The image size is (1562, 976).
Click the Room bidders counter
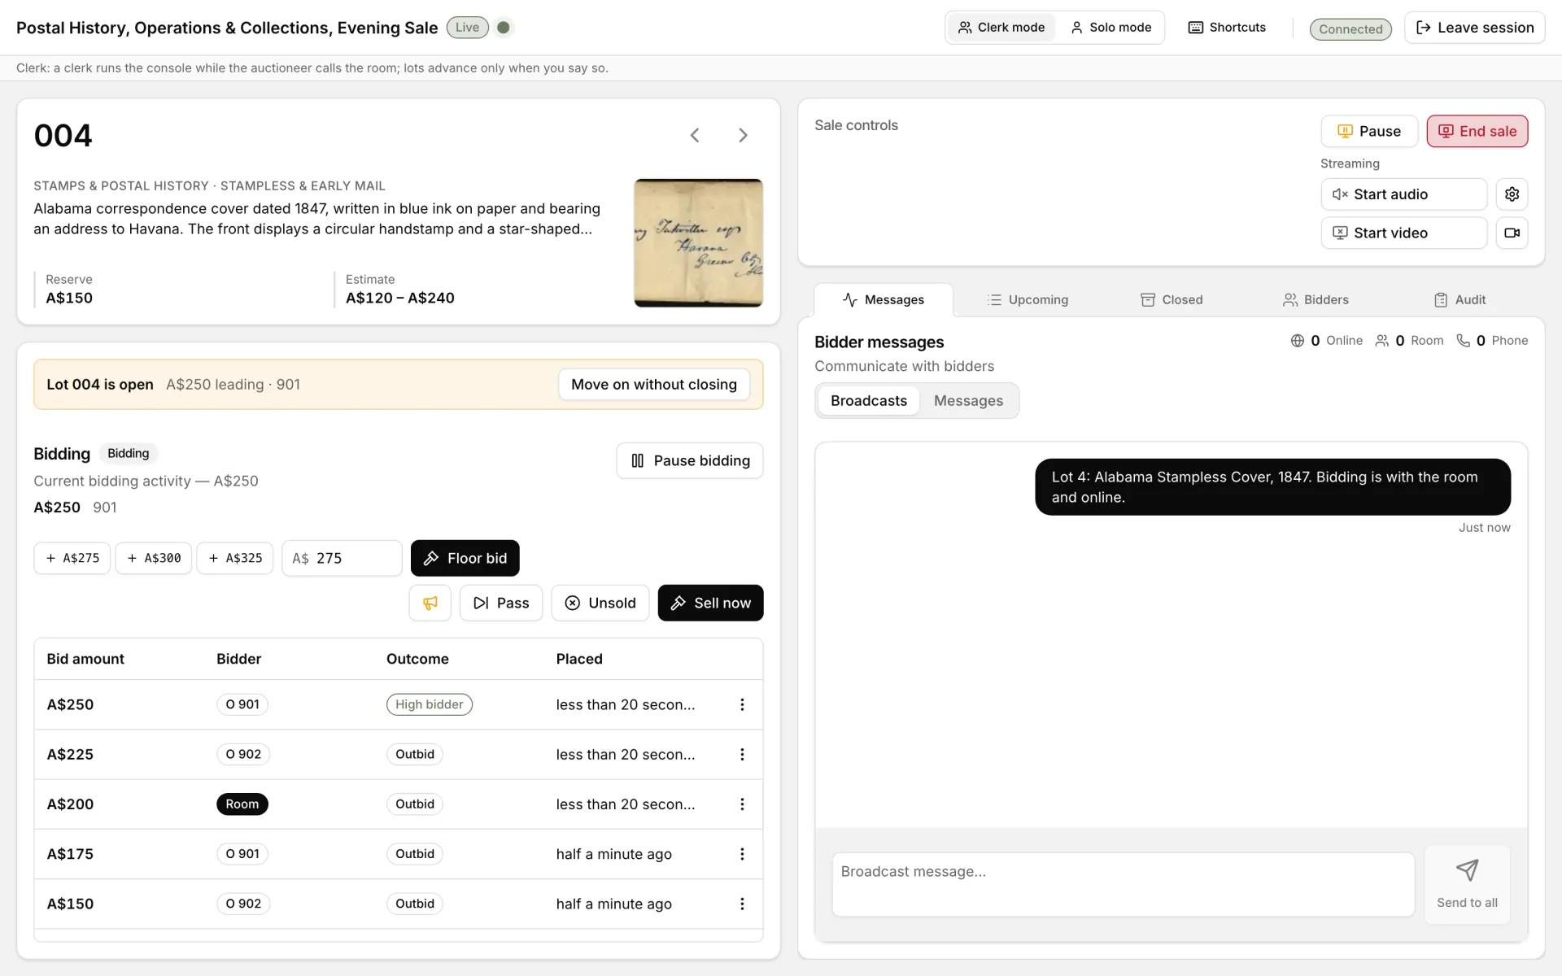1409,341
